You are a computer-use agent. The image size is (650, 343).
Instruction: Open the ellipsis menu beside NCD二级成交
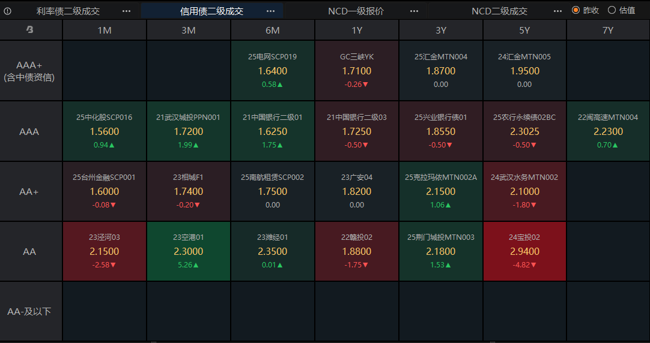558,11
